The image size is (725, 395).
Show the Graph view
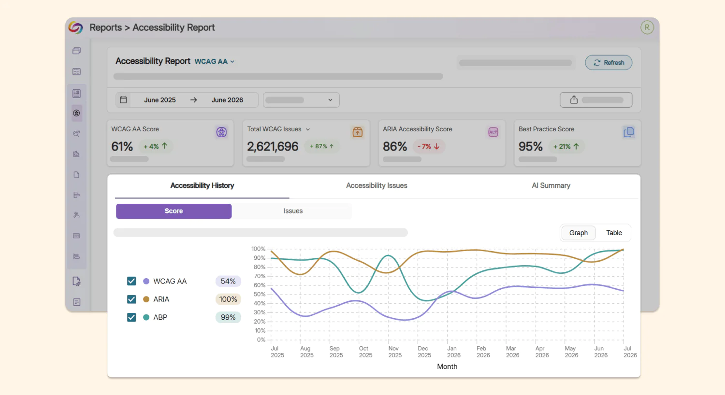(579, 233)
